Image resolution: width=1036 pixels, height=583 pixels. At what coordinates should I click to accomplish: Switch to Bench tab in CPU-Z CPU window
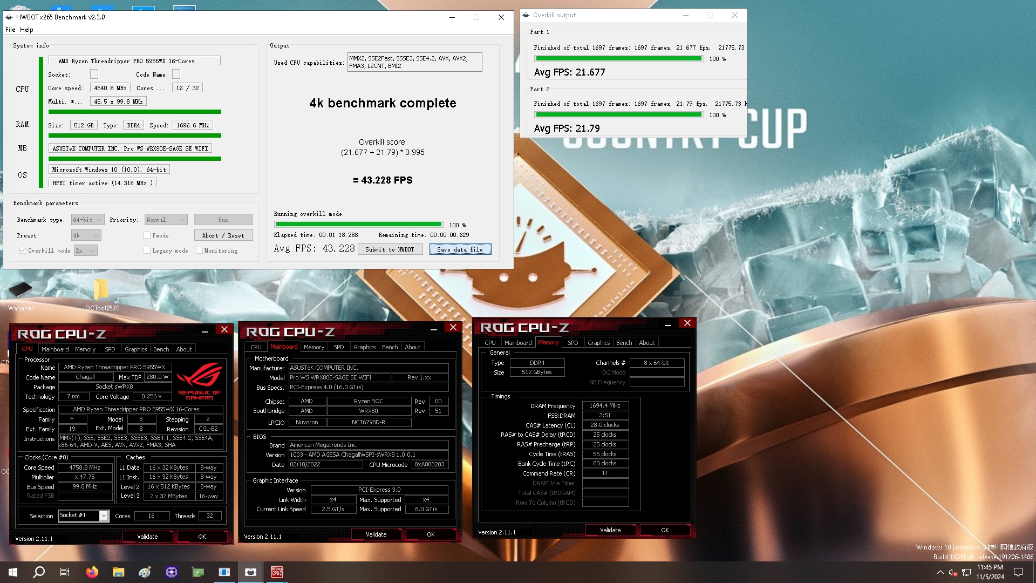click(161, 349)
